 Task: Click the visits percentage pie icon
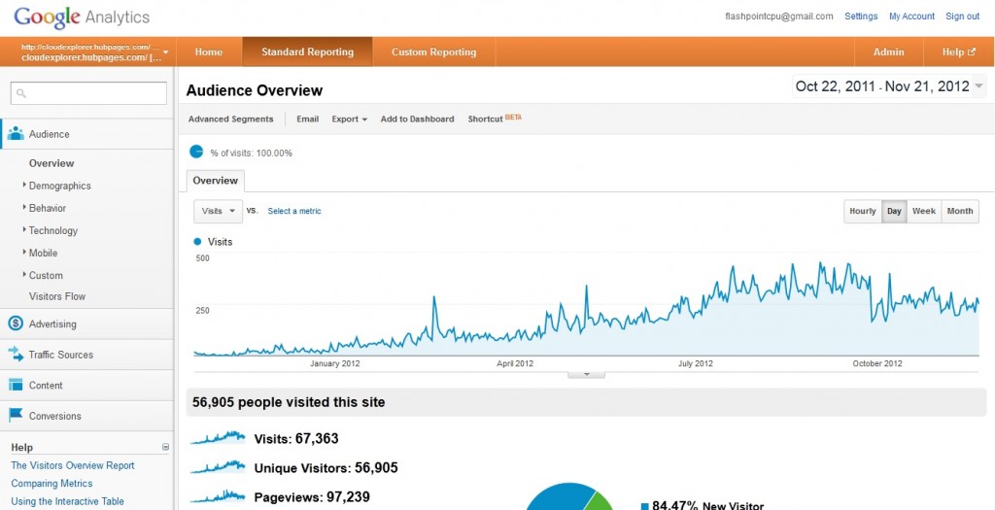[196, 153]
